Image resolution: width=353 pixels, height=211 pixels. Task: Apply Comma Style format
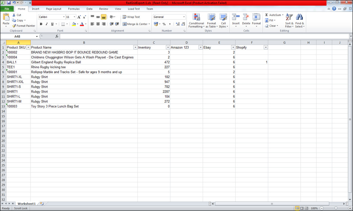pos(170,24)
